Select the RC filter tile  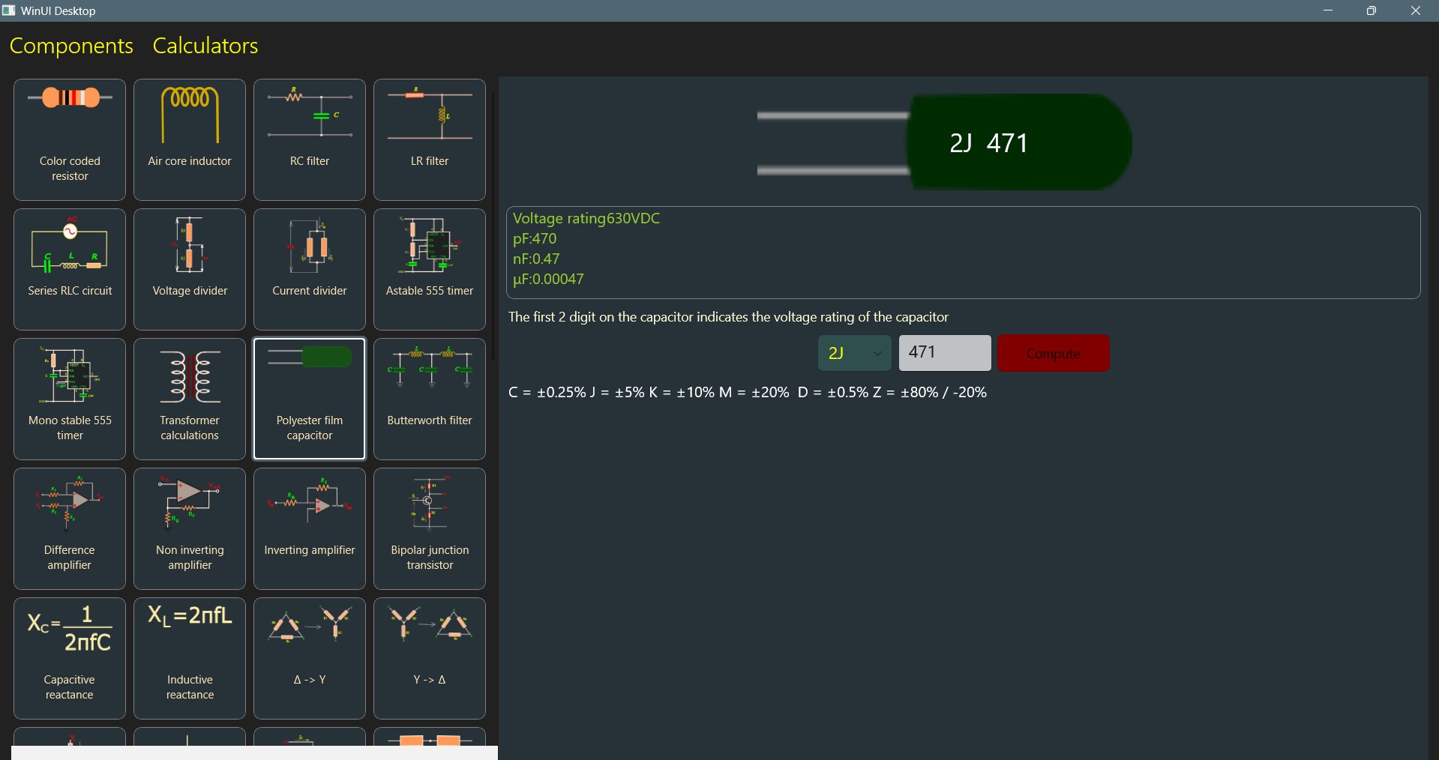point(310,139)
